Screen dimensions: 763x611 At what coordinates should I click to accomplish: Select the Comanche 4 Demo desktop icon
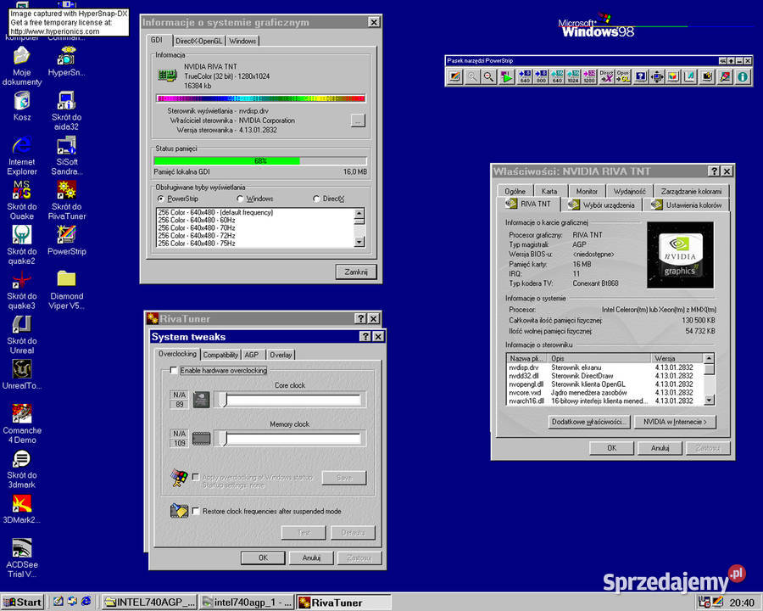coord(22,424)
